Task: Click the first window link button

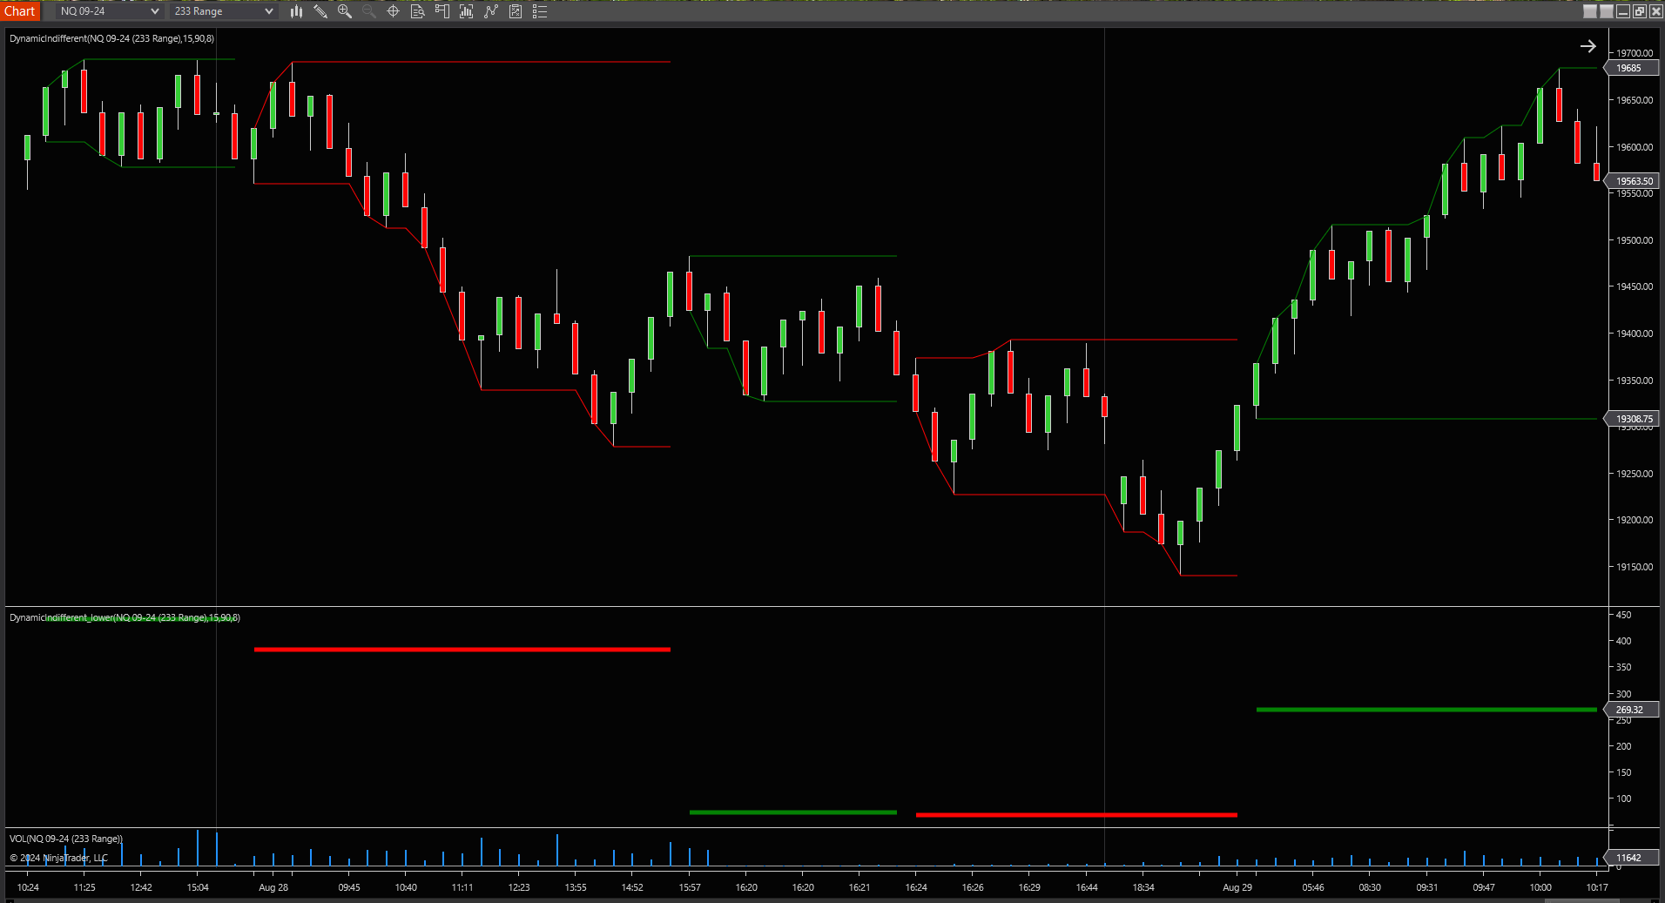Action: [x=1590, y=11]
